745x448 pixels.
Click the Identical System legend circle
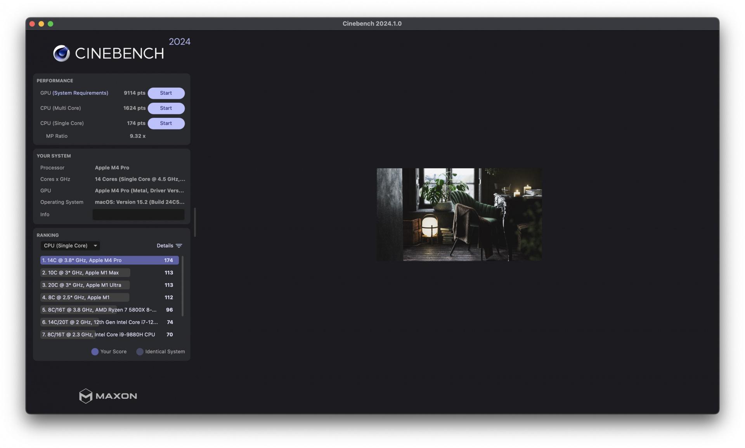click(x=140, y=351)
